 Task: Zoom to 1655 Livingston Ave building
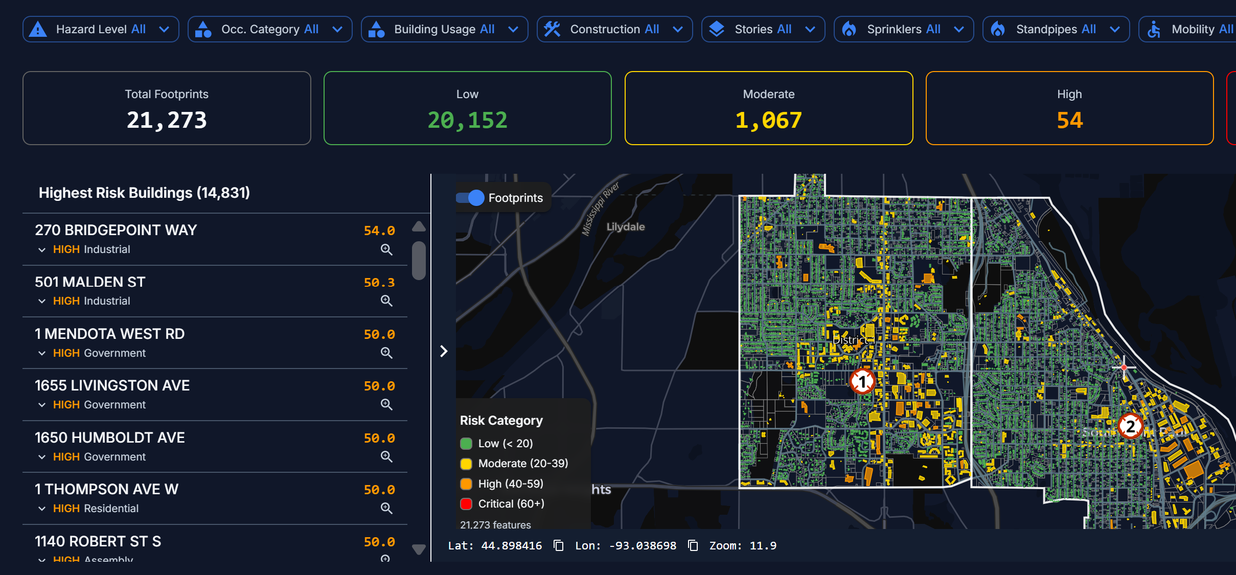(x=386, y=405)
